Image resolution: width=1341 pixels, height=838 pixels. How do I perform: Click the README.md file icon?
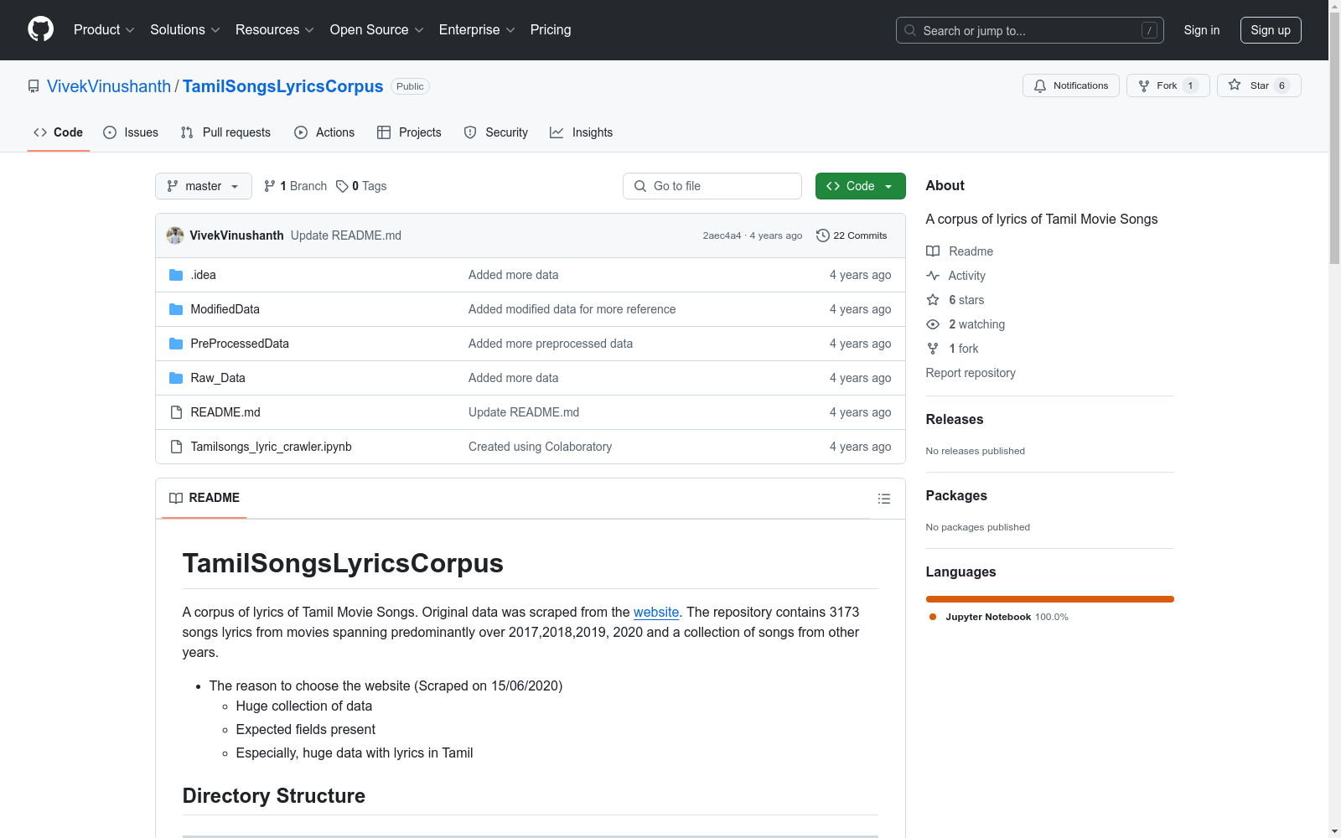176,412
